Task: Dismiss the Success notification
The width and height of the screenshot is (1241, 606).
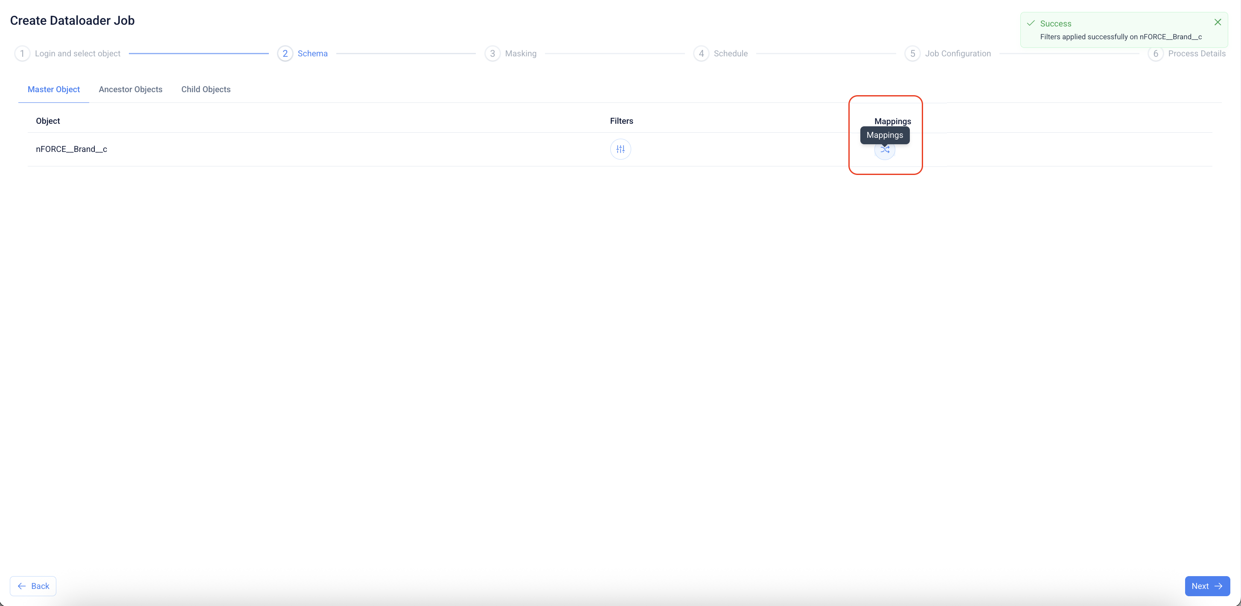Action: [x=1218, y=22]
